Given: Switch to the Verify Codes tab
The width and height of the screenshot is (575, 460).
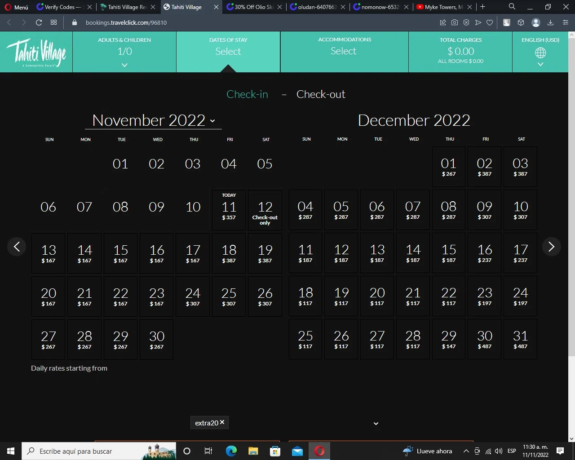Looking at the screenshot, I should tap(64, 7).
